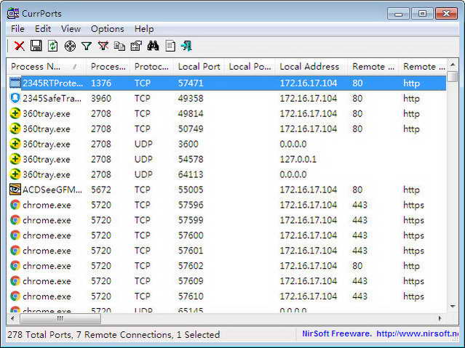The height and width of the screenshot is (348, 465).
Task: Click the exit door icon in toolbar
Action: pyautogui.click(x=186, y=46)
